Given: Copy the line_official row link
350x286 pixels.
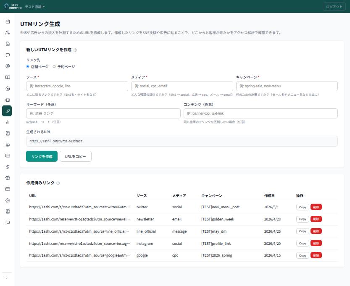Looking at the screenshot, I should [x=303, y=231].
